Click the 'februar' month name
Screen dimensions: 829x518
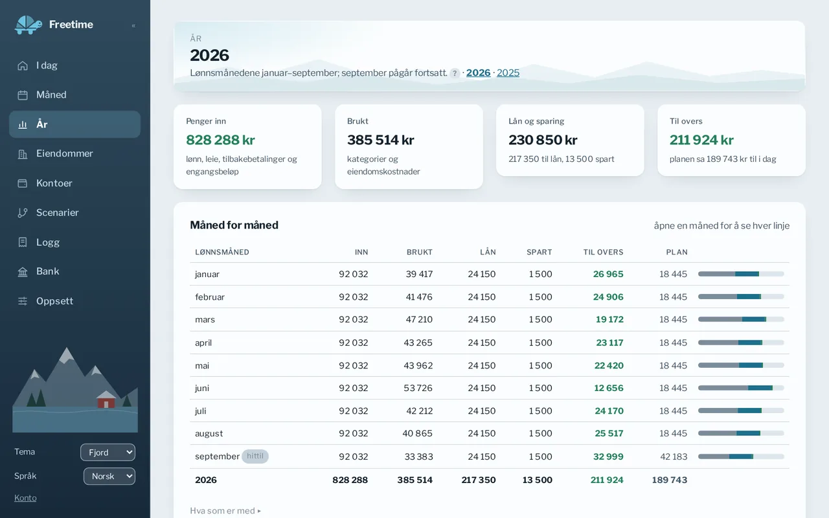[x=210, y=297]
